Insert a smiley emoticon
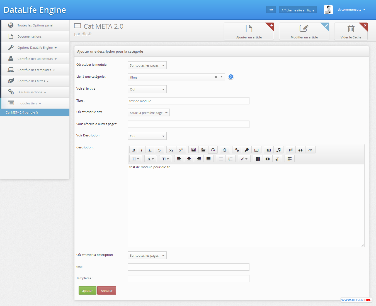This screenshot has height=306, width=376. pos(225,150)
